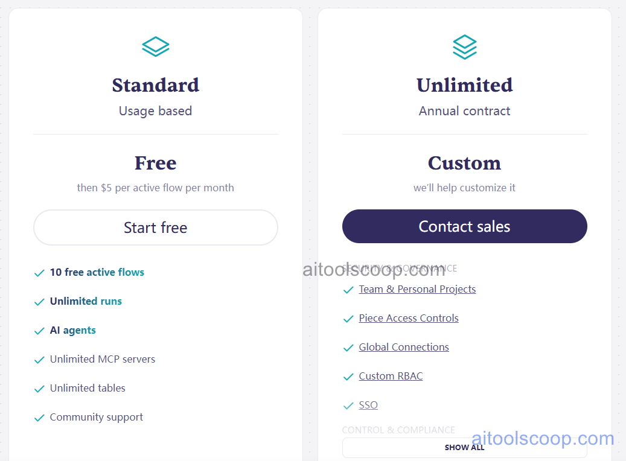Viewport: 626px width, 461px height.
Task: Click the checkmark beside Unlimited runs
Action: (39, 302)
